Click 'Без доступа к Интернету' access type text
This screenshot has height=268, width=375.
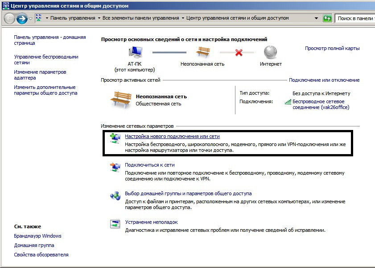tap(321, 93)
